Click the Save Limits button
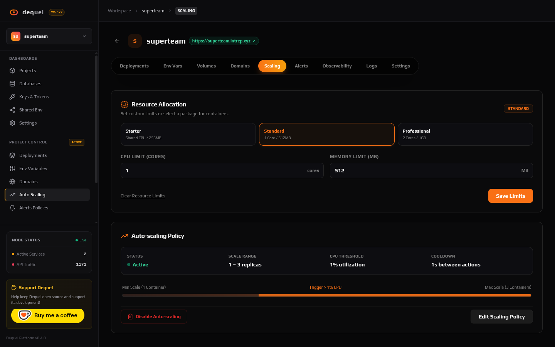 (x=511, y=196)
